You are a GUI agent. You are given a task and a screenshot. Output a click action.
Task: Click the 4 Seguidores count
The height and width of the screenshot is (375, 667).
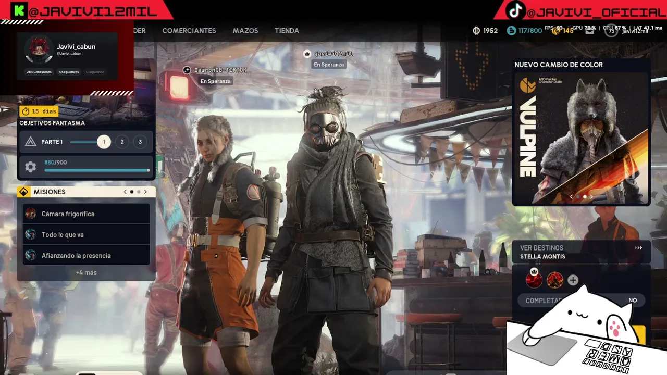[x=69, y=72]
